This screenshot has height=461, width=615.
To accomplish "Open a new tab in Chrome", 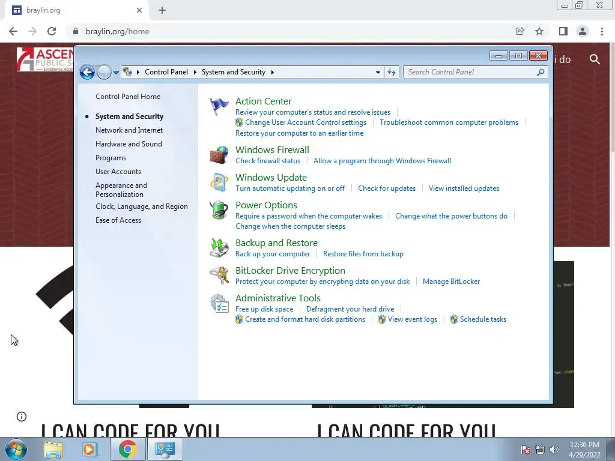I will (162, 10).
